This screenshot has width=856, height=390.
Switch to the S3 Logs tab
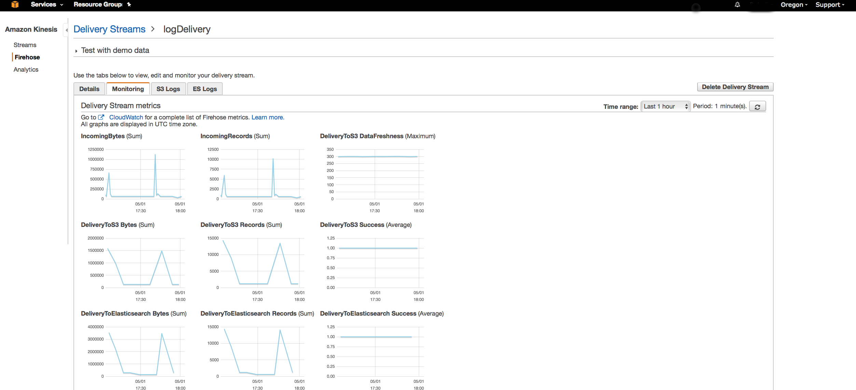(x=168, y=89)
